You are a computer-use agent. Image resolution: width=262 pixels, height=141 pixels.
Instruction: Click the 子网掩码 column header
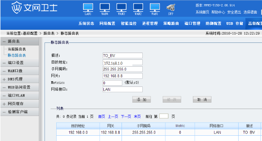[143, 126]
